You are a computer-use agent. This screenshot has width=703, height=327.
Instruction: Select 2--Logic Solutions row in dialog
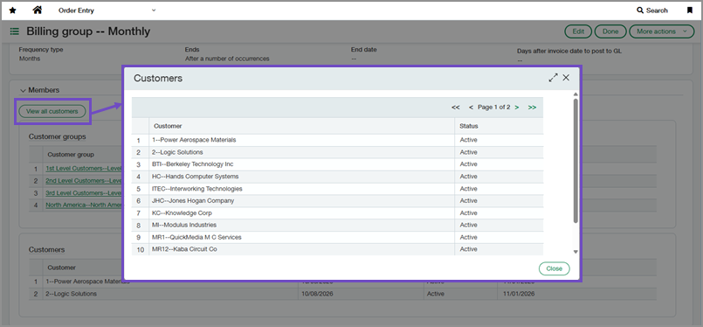click(x=337, y=152)
